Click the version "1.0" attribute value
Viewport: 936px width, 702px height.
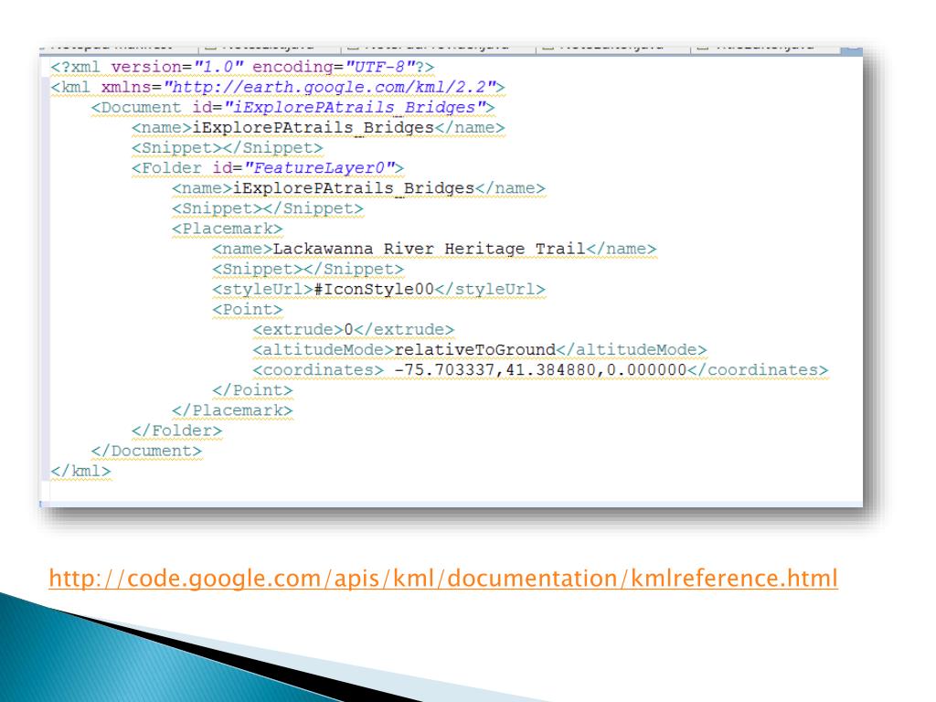(218, 67)
